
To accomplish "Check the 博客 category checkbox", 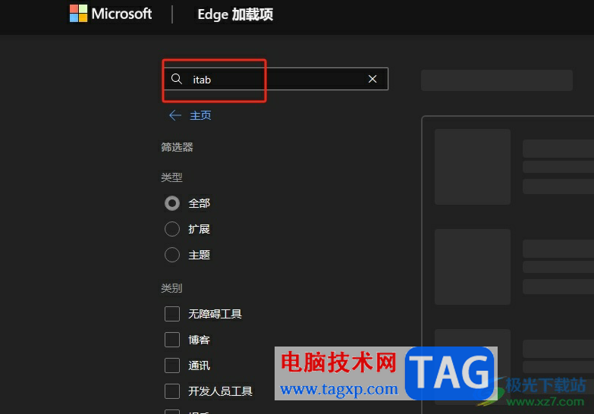I will [172, 340].
